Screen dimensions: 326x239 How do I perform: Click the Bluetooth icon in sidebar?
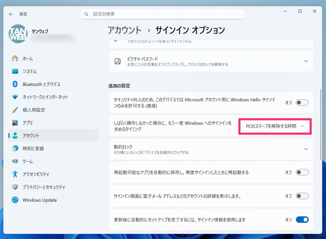[15, 84]
